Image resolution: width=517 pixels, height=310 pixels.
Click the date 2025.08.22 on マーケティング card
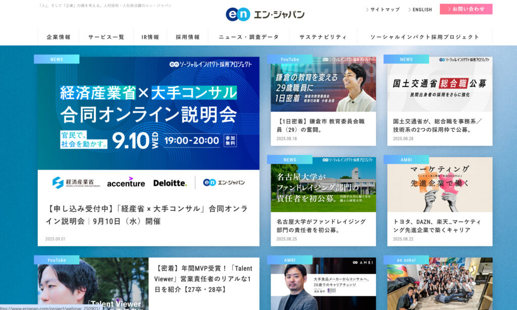coord(403,239)
